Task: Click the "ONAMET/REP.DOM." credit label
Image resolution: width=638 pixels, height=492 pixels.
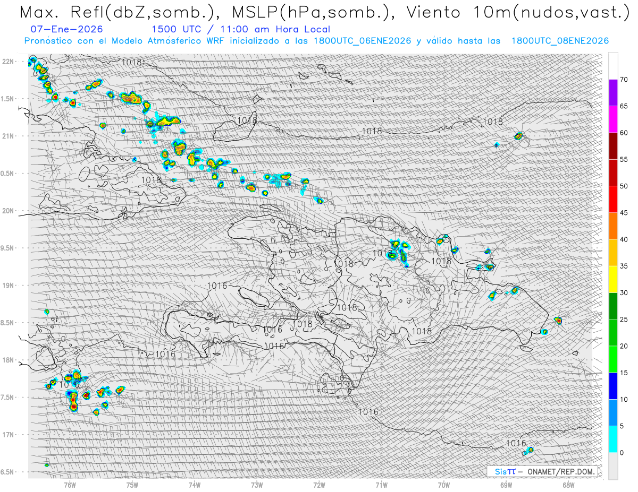Action: tap(560, 471)
